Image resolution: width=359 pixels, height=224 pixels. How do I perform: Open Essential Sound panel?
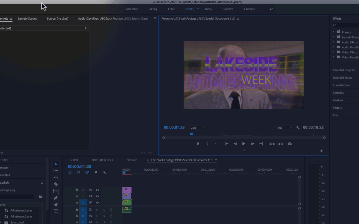343,78
